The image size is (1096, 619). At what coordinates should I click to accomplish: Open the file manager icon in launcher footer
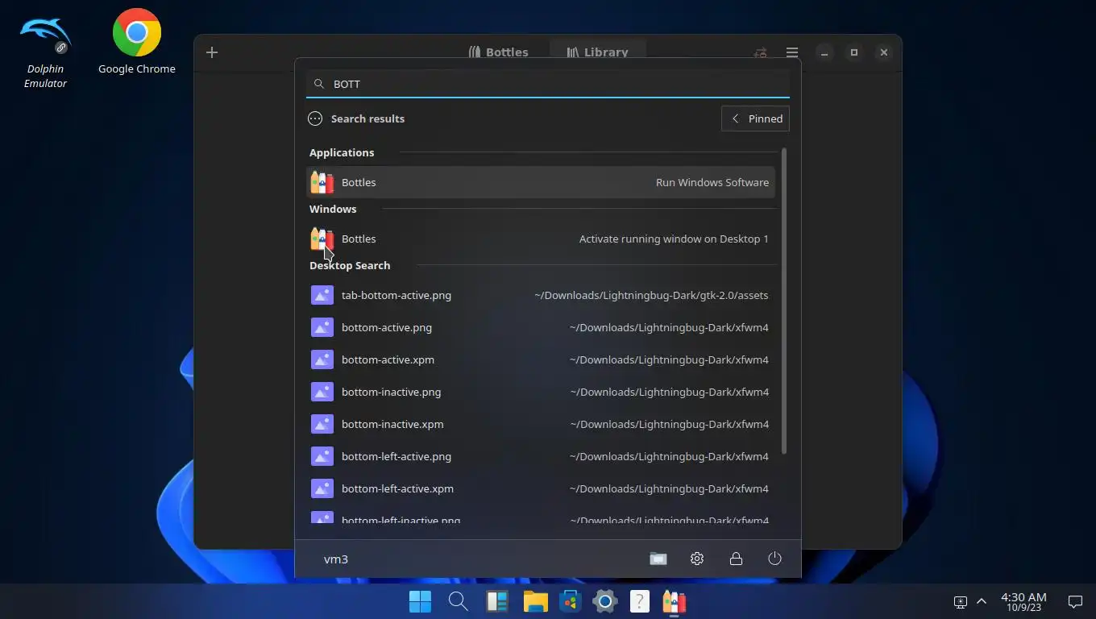658,559
